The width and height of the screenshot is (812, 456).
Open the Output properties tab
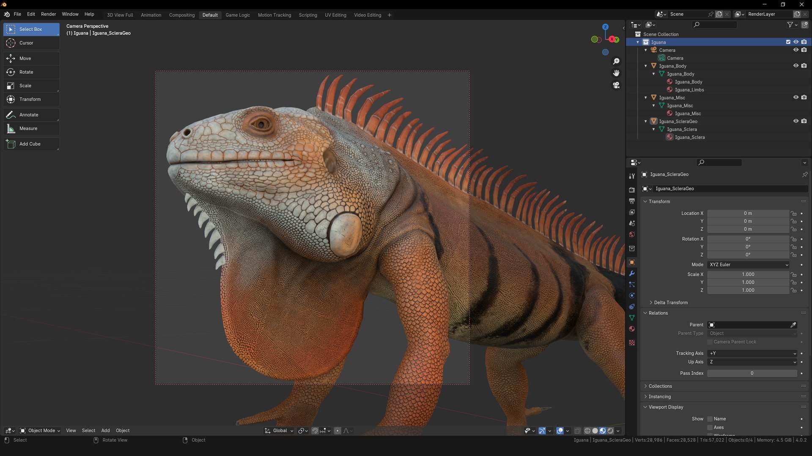pos(632,201)
